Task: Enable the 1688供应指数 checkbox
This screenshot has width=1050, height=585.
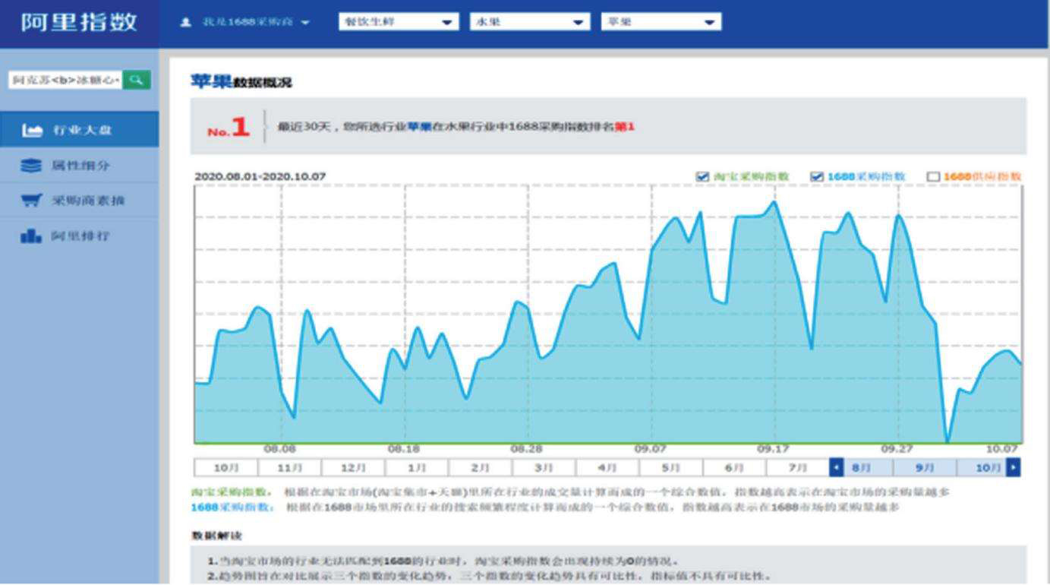Action: tap(933, 177)
